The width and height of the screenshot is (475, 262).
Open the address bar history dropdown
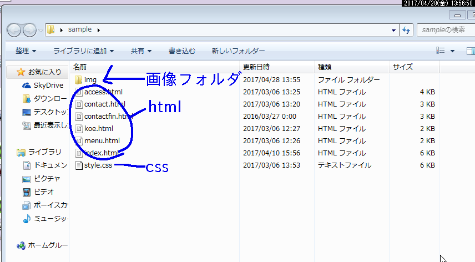[x=393, y=30]
